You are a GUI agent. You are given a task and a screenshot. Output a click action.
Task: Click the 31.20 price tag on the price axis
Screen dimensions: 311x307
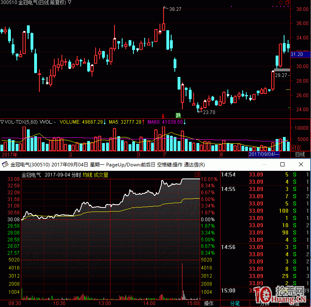click(301, 54)
